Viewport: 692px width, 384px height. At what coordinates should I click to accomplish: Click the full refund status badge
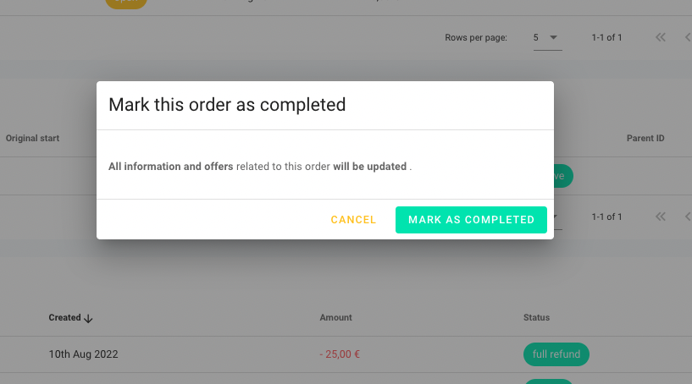coord(556,354)
